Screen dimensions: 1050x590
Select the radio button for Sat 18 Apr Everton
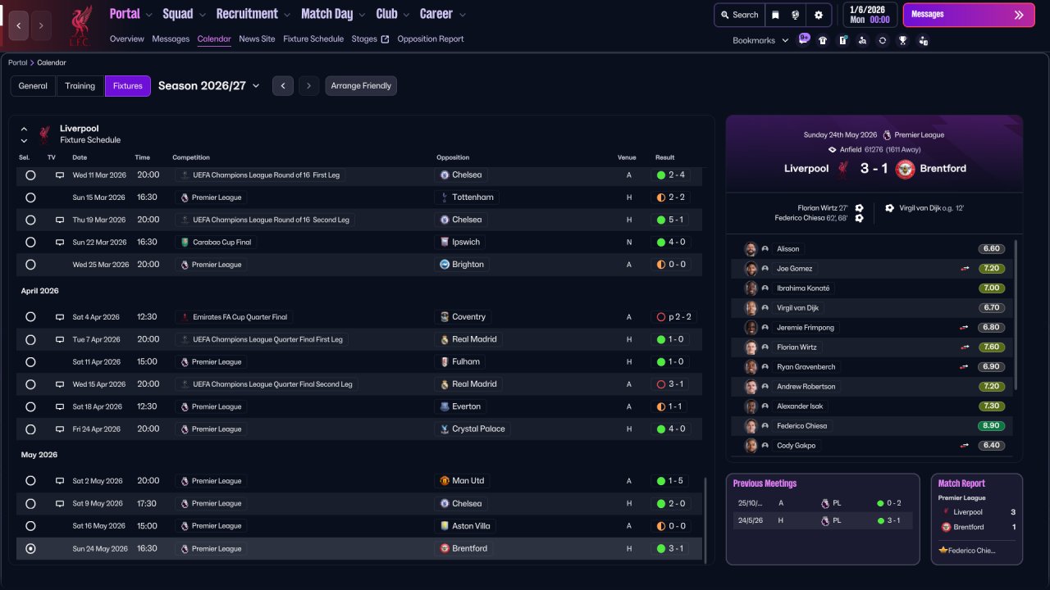[30, 406]
